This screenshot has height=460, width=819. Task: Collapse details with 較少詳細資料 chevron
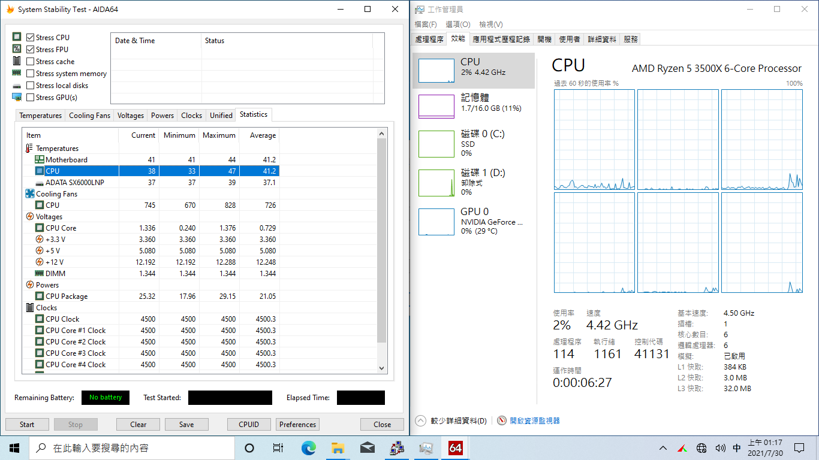(x=421, y=421)
